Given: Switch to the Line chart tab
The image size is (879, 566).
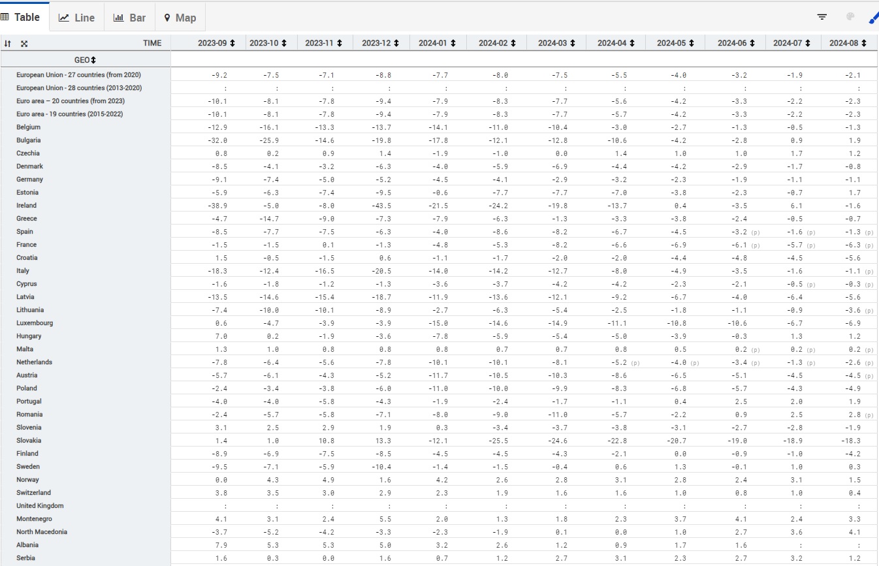Looking at the screenshot, I should tap(77, 18).
